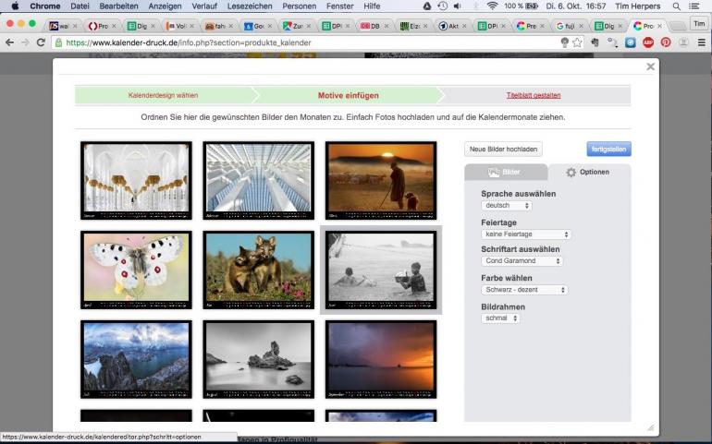Screen dimensions: 712x444
Task: Click the password key icon in address bar
Action: coord(564,42)
